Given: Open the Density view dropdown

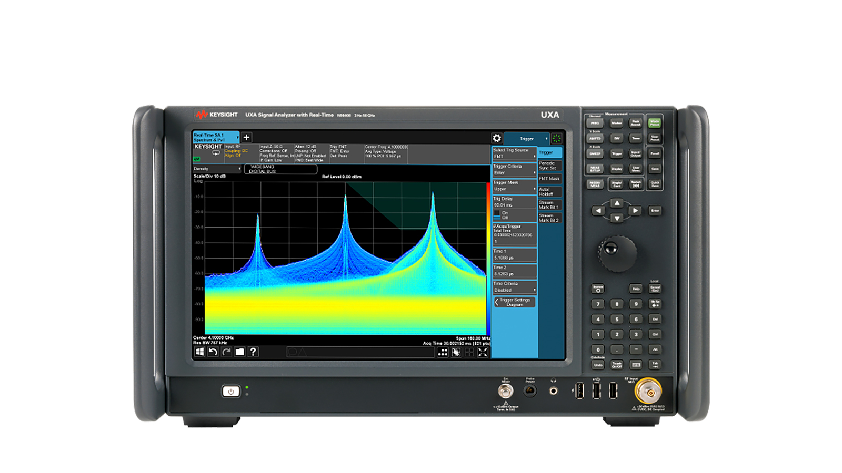Looking at the screenshot, I should click(217, 169).
